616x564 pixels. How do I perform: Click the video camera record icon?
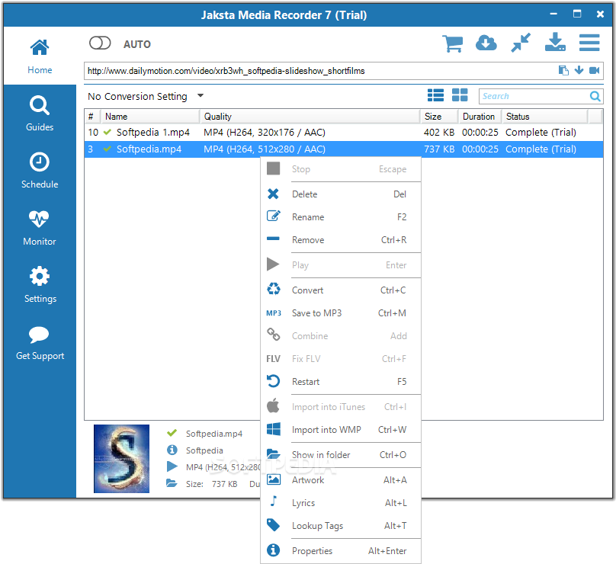(x=594, y=70)
